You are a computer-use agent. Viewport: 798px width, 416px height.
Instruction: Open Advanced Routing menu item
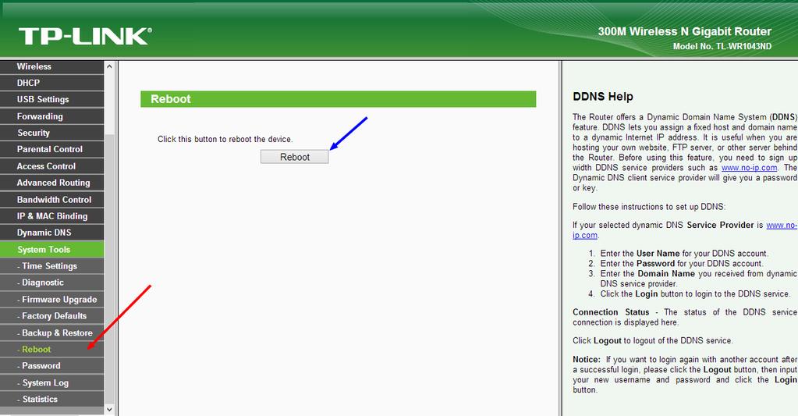point(52,183)
